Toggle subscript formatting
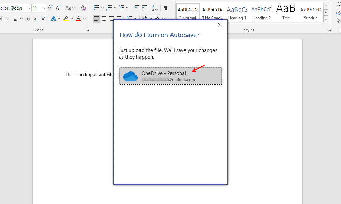 [35, 19]
